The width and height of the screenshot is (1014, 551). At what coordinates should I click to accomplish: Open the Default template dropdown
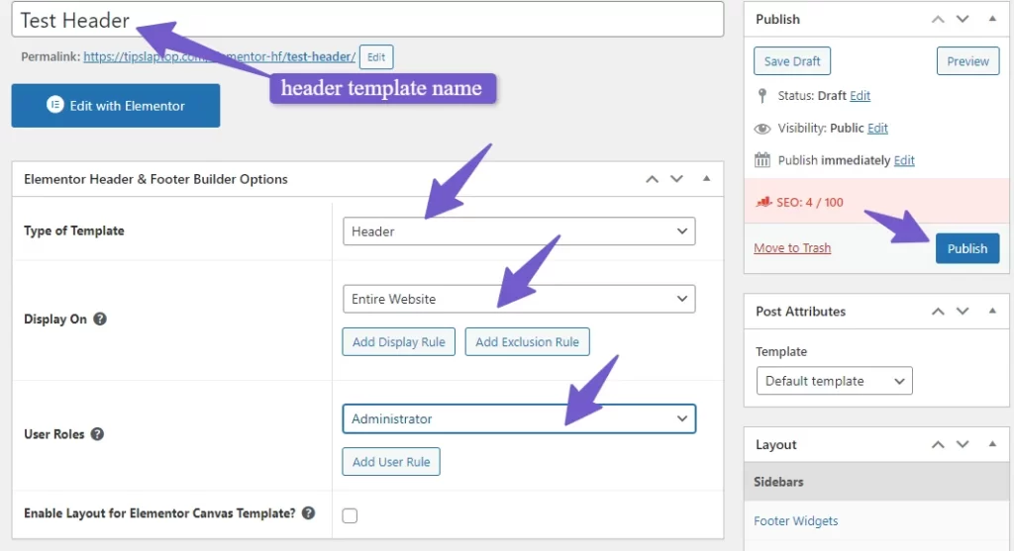(x=834, y=381)
